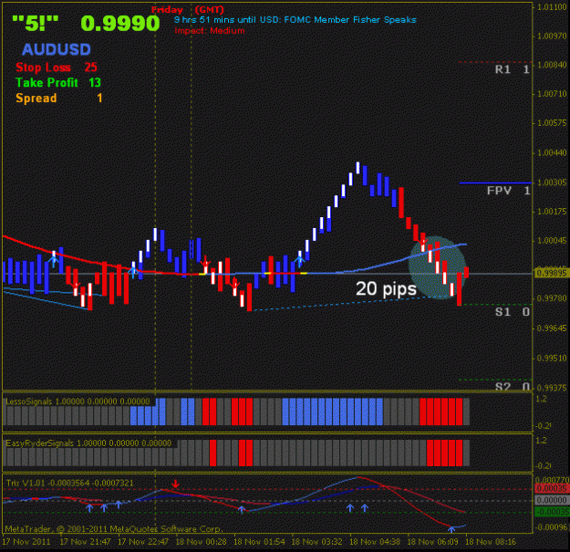Click the 18 Nov 01:54 time label
Viewport: 570px width, 552px height.
pos(259,542)
